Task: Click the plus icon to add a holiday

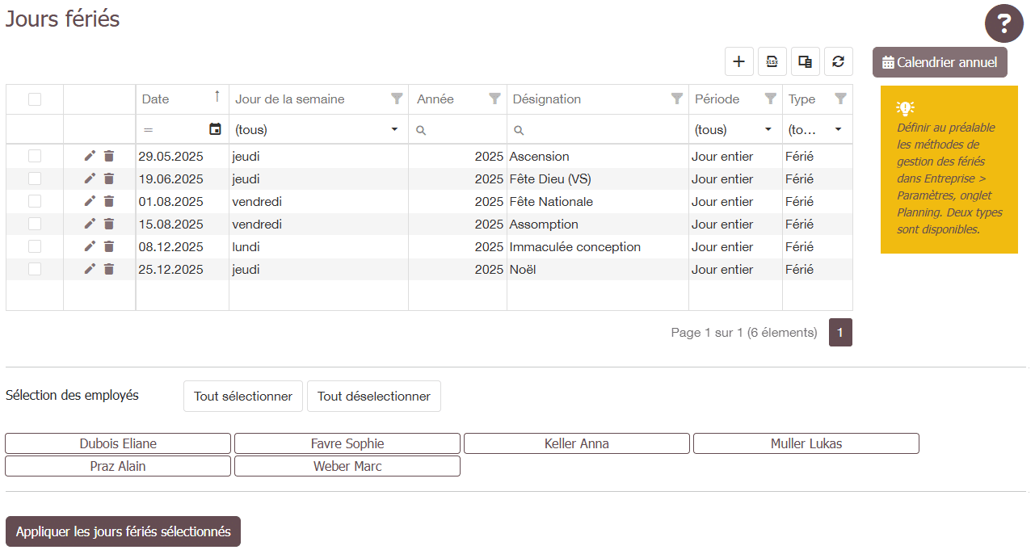Action: pyautogui.click(x=738, y=61)
